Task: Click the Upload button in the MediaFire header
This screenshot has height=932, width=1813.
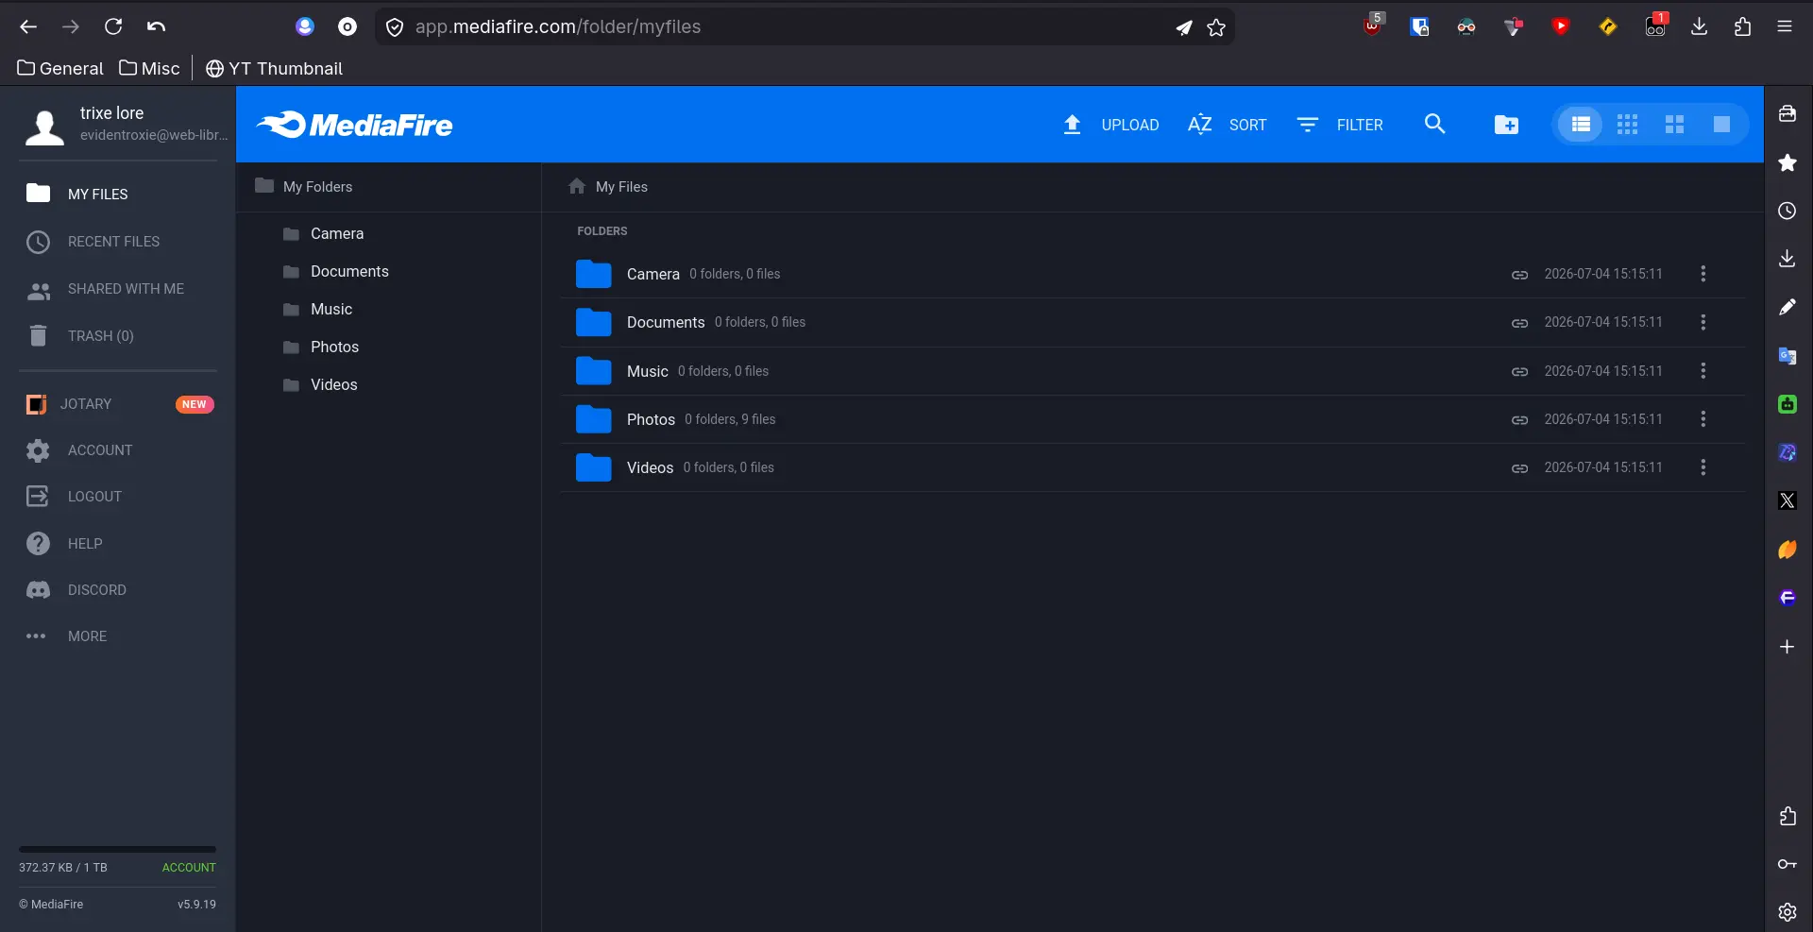Action: (x=1110, y=125)
